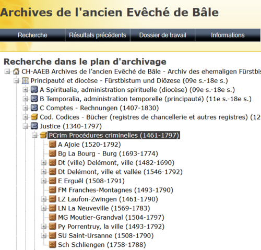The width and height of the screenshot is (261, 250).
Task: Click the drawer icon beside E Erguël
Action: coord(53,181)
